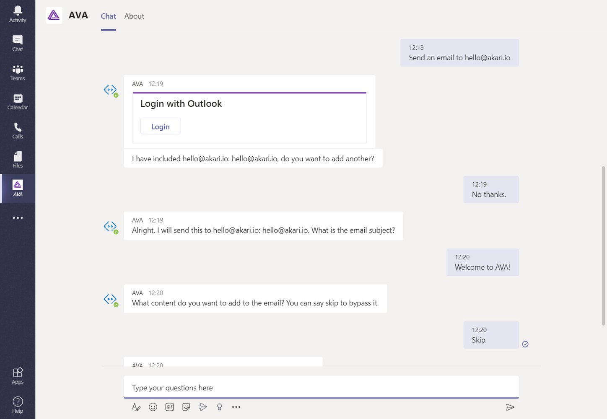Click the AVA logo in header
Screen dimensions: 607x419
54,16
